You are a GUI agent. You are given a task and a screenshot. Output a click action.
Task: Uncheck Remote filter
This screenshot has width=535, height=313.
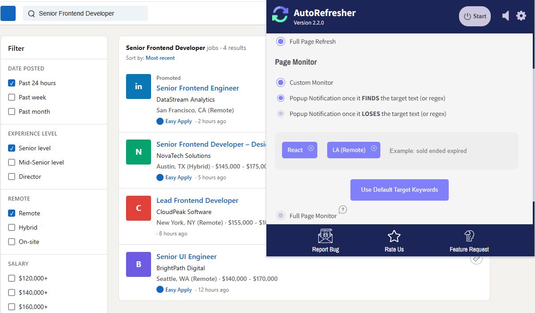click(x=12, y=213)
